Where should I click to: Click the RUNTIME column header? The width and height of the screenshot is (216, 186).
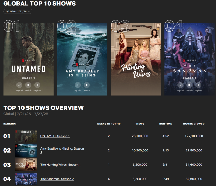click(166, 124)
